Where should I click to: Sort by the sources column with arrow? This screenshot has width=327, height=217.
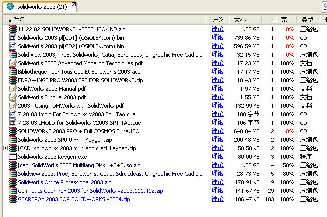tap(270, 20)
